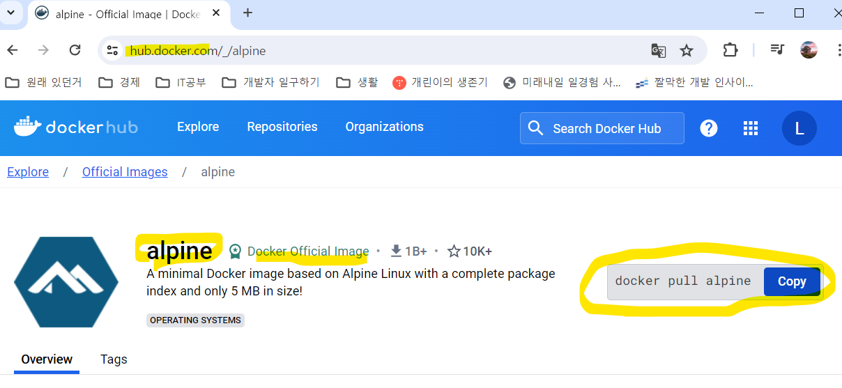Open the 개린이의 생존기 bookmark
The image size is (842, 388).
(x=440, y=82)
